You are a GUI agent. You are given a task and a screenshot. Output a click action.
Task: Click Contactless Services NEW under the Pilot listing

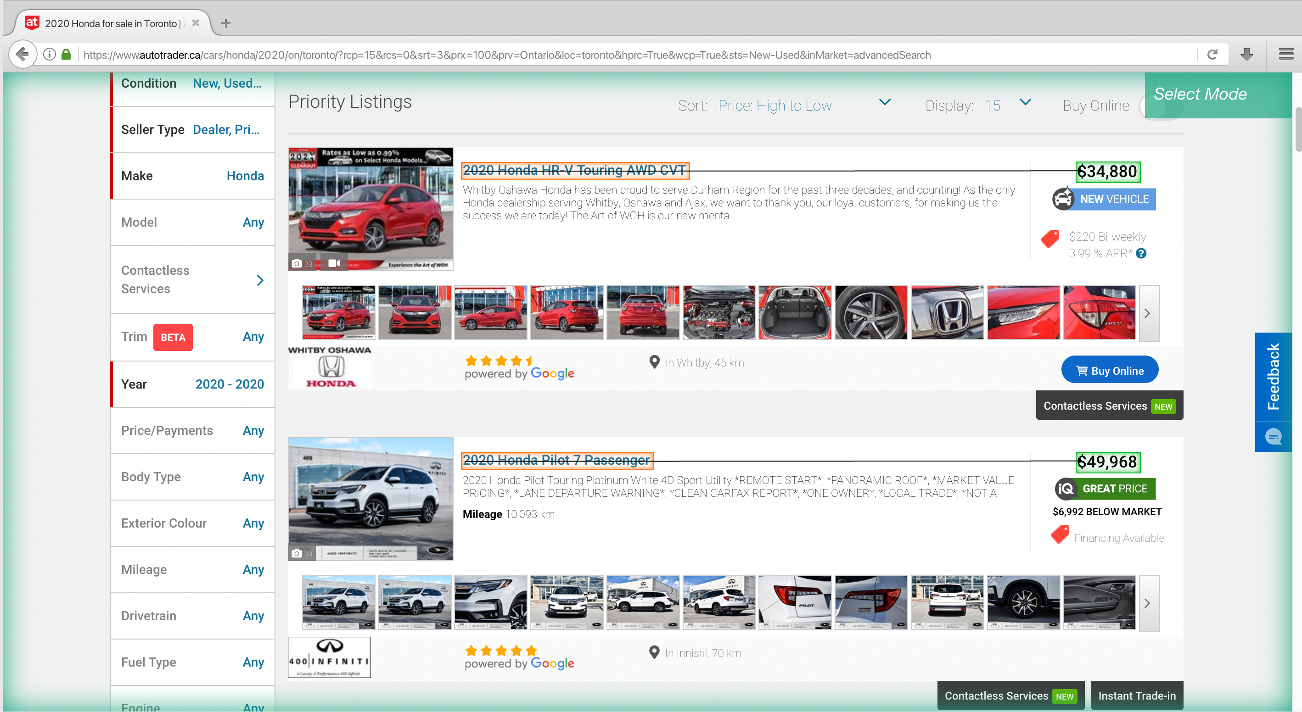coord(1010,695)
